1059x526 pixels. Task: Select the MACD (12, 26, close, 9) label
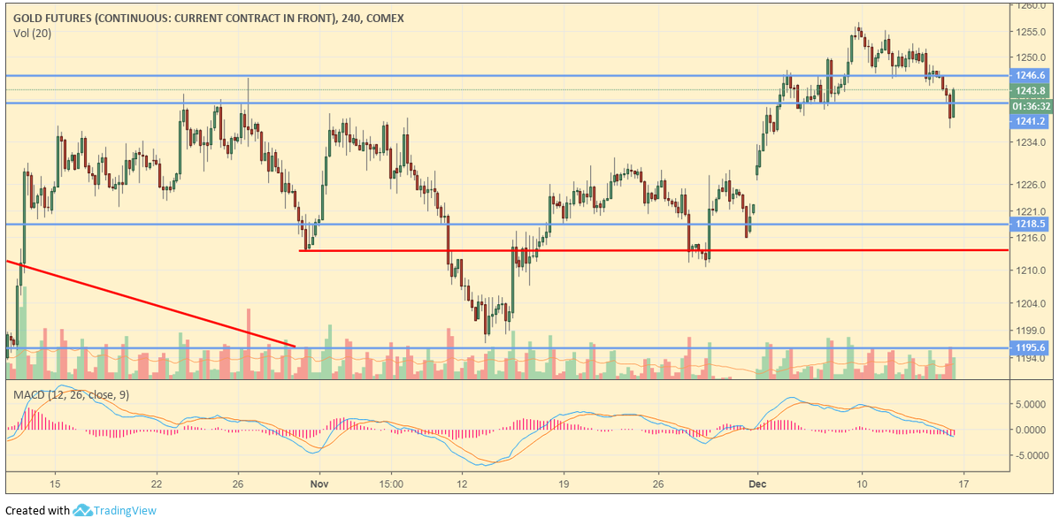click(x=71, y=395)
